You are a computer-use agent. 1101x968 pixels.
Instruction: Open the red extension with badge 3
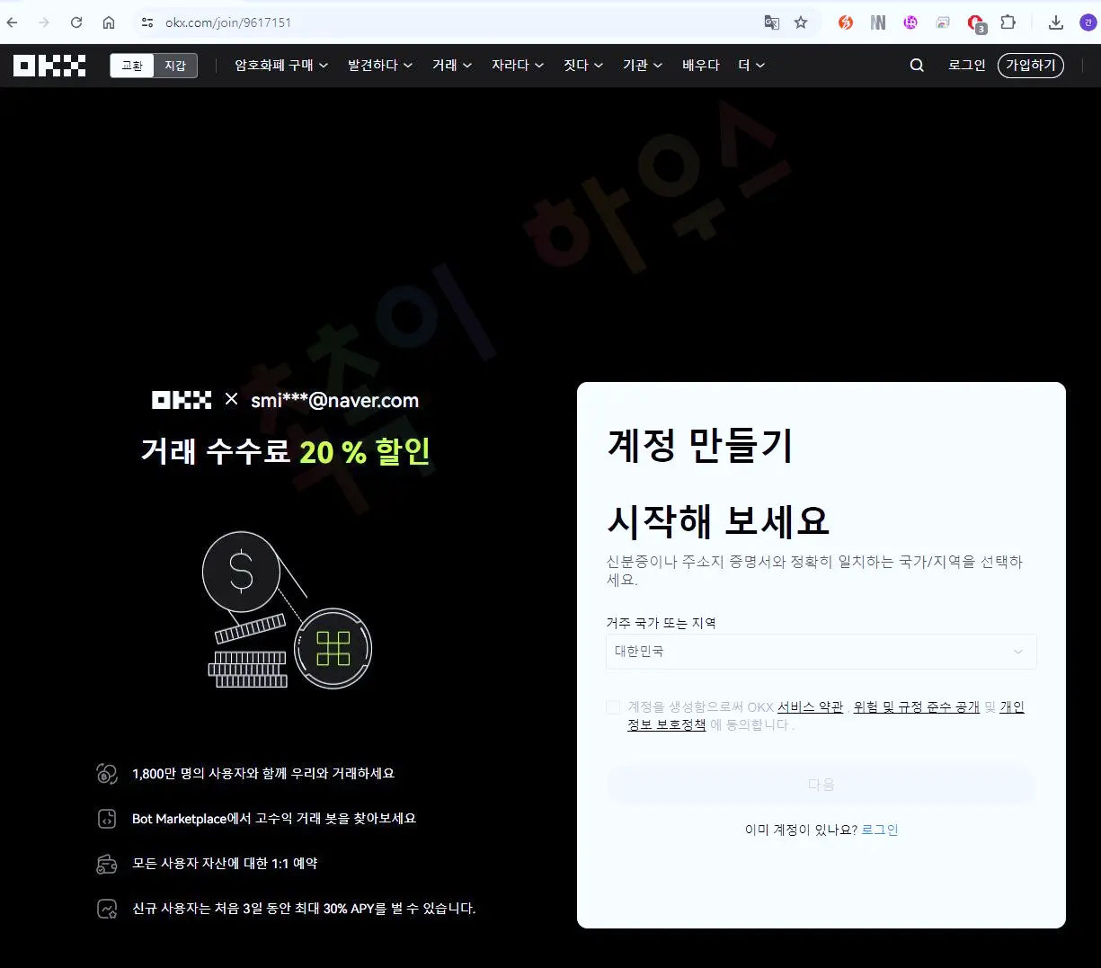(x=976, y=23)
